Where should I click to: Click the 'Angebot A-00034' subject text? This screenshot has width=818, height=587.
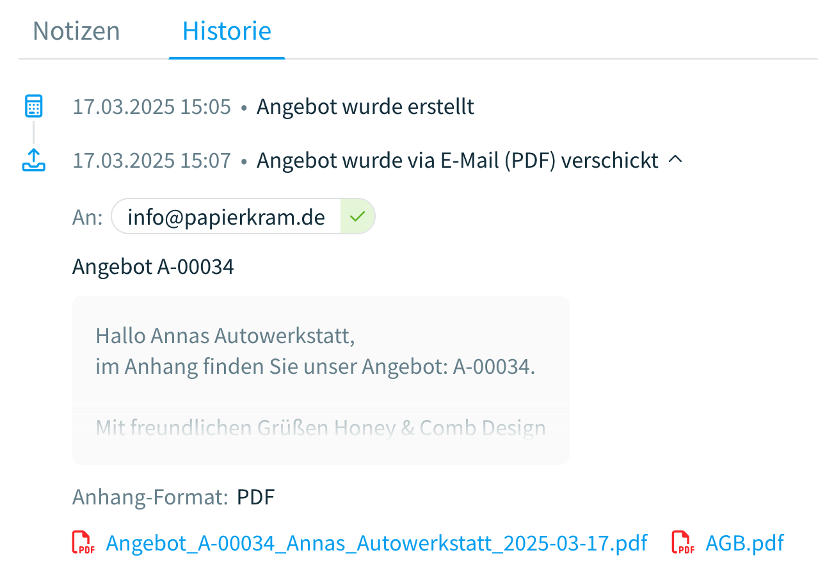click(153, 266)
